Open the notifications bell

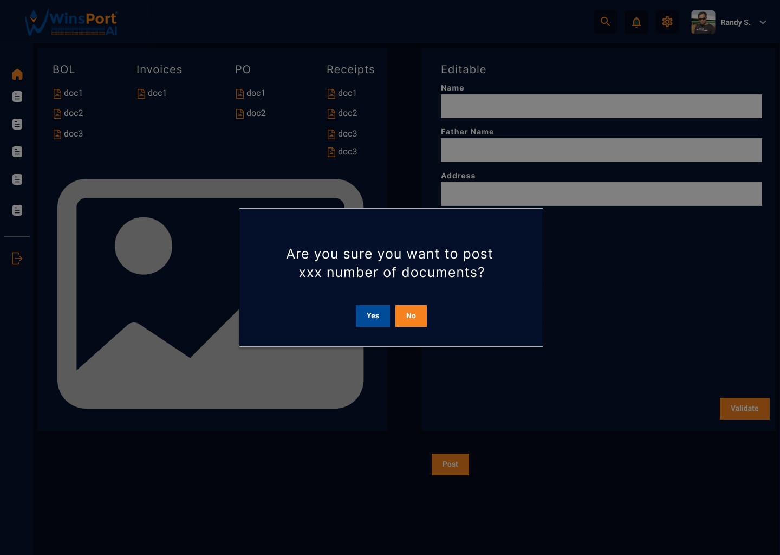636,22
